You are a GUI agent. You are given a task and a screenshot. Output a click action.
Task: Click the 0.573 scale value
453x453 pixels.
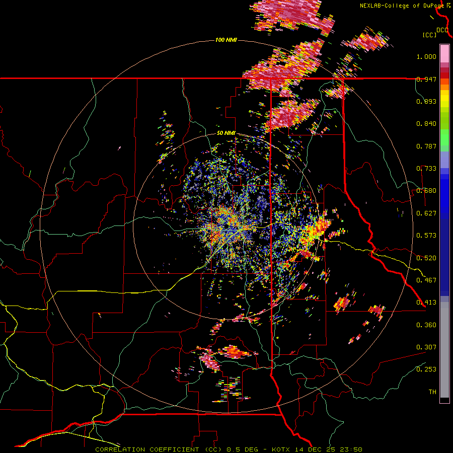[426, 236]
